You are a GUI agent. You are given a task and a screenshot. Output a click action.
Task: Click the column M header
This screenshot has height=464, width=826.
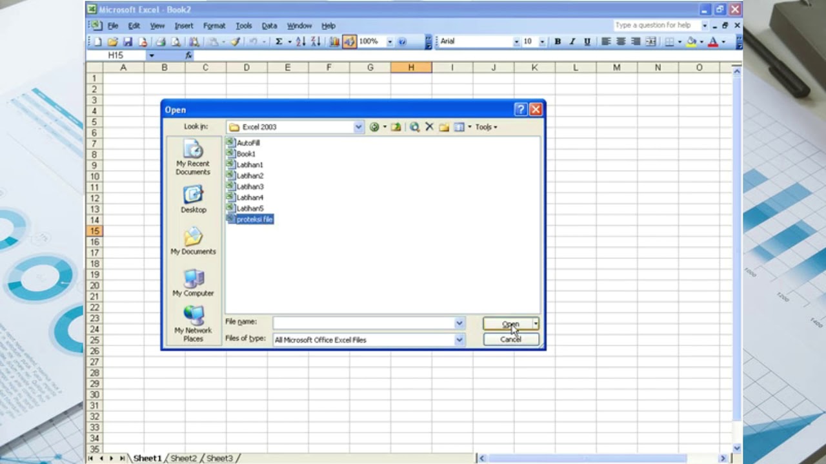tap(616, 67)
